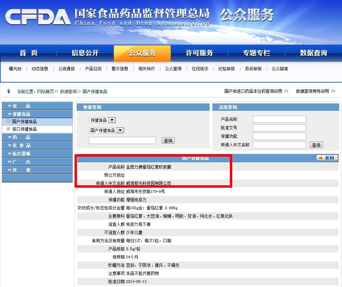Screen dimensions: 342x287
Task: Click the 查询 button in 快速查询 panel
Action: pos(168,141)
